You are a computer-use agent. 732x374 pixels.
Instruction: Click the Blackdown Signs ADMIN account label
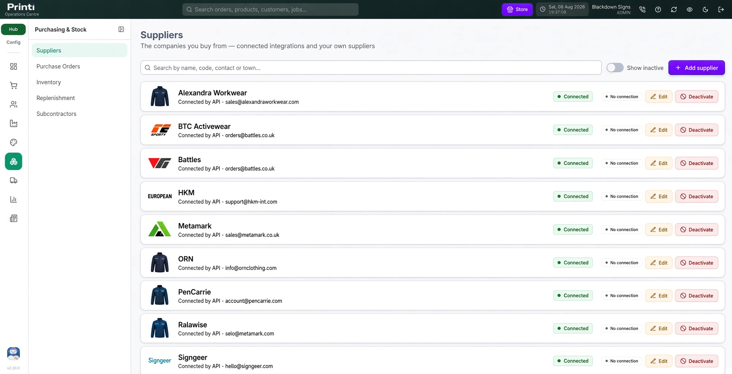coord(611,9)
